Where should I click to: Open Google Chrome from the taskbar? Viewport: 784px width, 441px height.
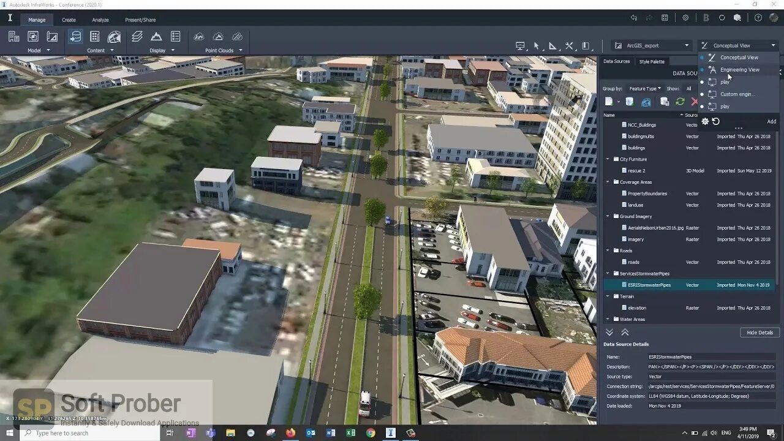tap(371, 433)
